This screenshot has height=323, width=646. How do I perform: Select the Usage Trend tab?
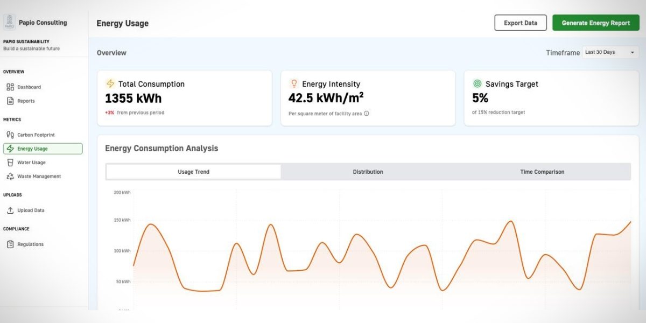point(193,172)
